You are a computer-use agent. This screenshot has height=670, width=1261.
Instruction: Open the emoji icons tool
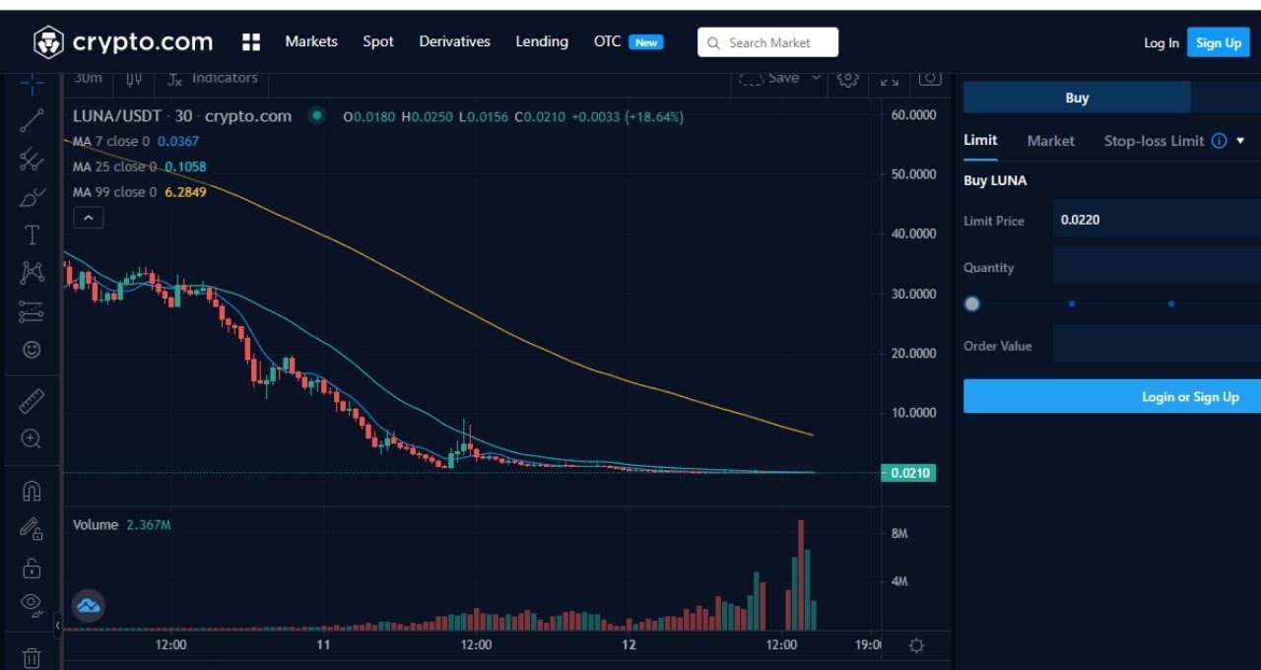32,350
